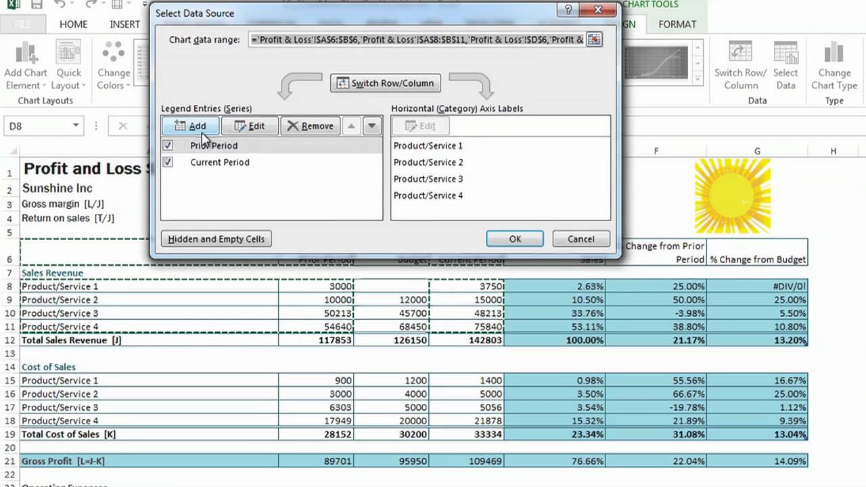Select Product/Service 1 axis label

tap(428, 145)
